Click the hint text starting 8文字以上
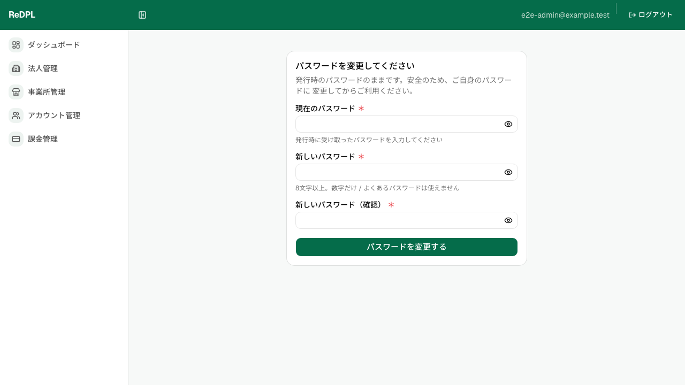Viewport: 685px width, 385px height. click(377, 188)
